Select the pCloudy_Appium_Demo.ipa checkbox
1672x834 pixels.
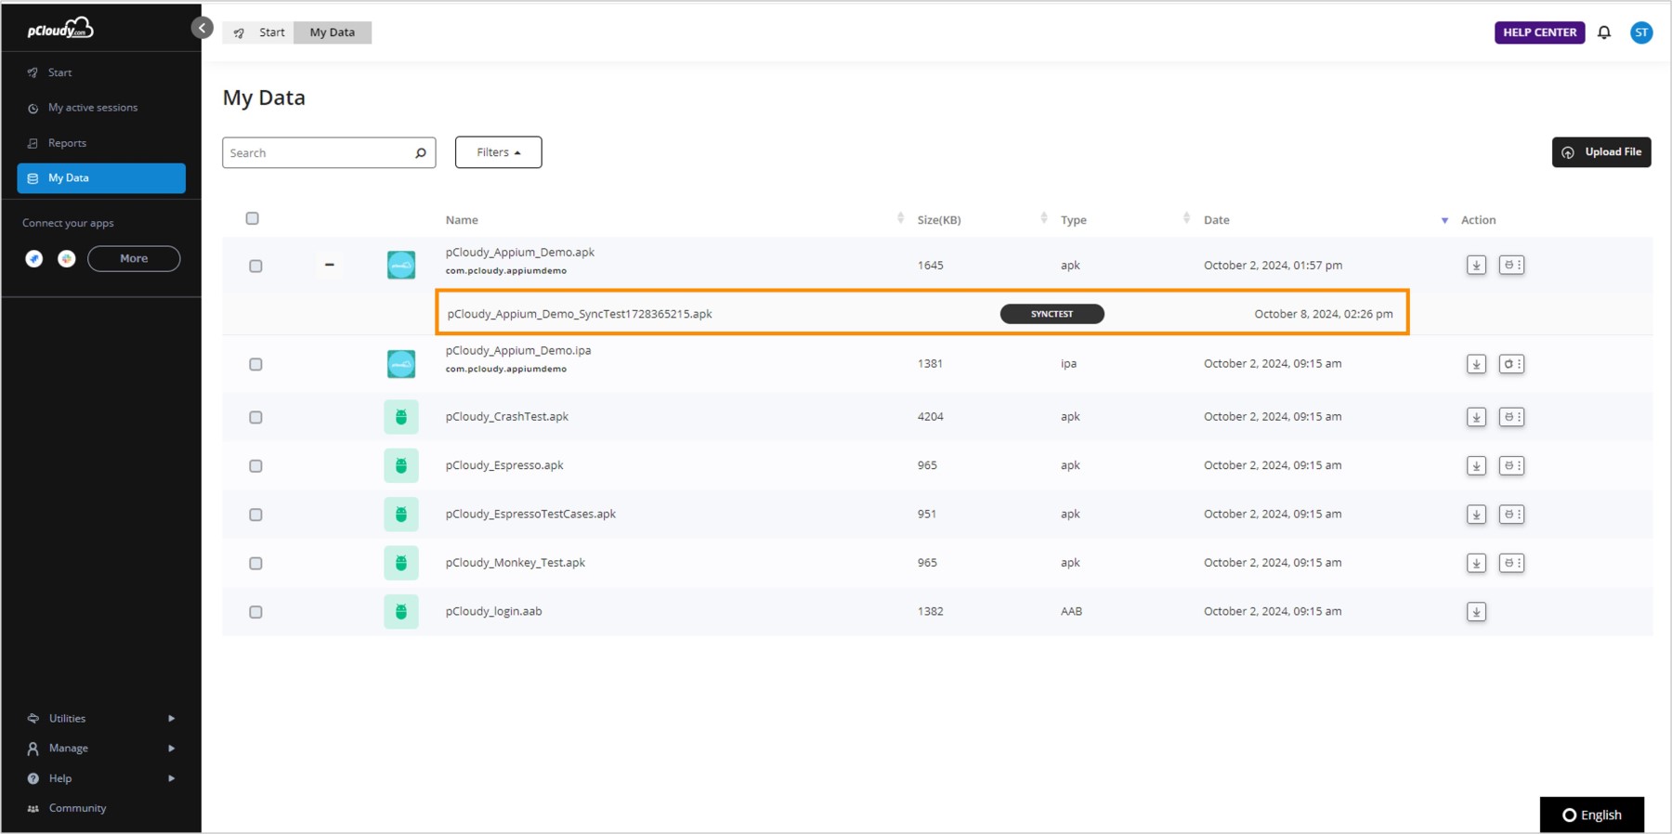[x=255, y=365]
